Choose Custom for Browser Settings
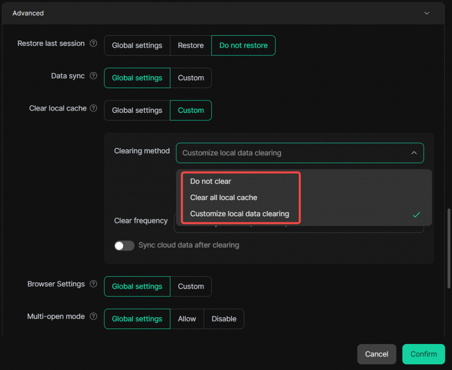This screenshot has height=370, width=452. click(191, 286)
